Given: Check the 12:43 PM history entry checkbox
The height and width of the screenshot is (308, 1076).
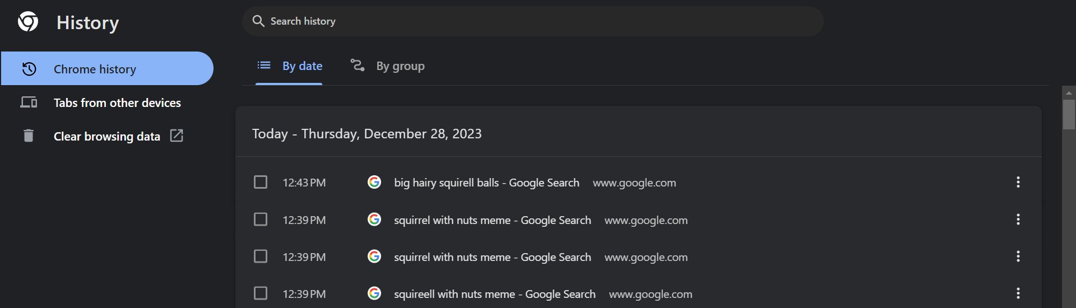Looking at the screenshot, I should pos(261,182).
